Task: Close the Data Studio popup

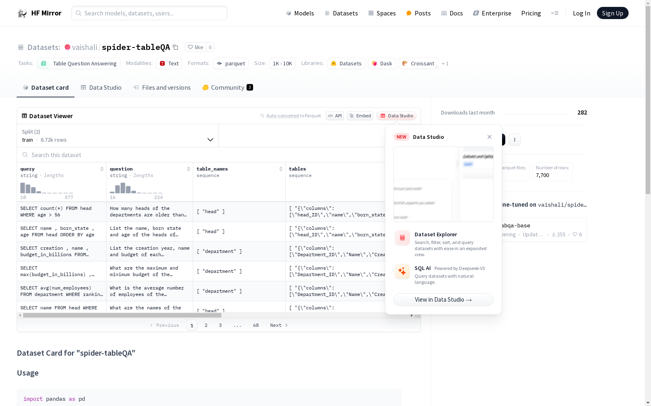Action: (x=489, y=137)
